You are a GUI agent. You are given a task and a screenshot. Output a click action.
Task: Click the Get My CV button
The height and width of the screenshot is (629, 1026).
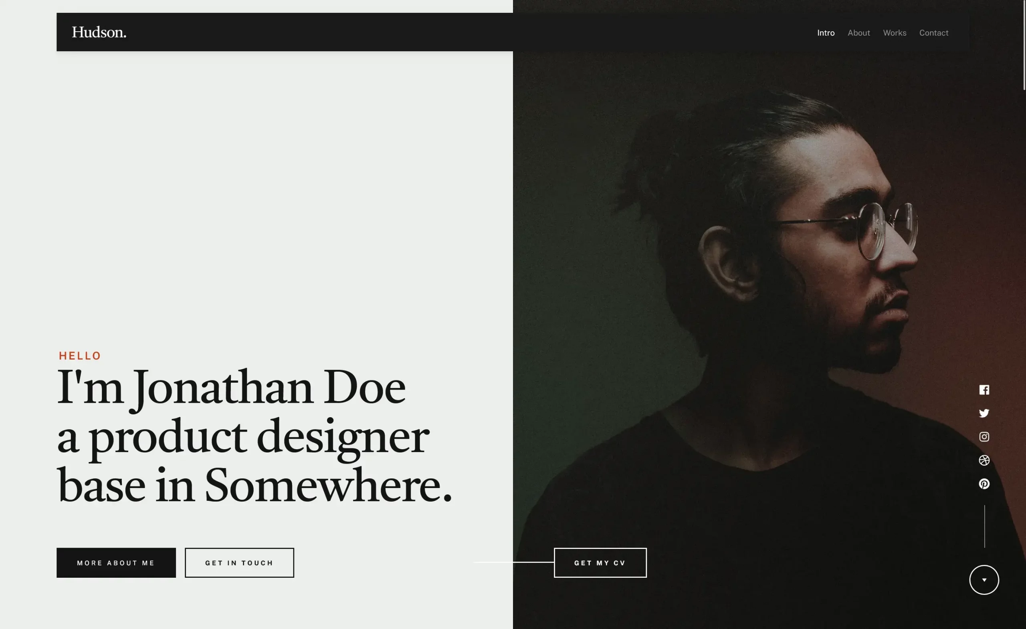600,563
